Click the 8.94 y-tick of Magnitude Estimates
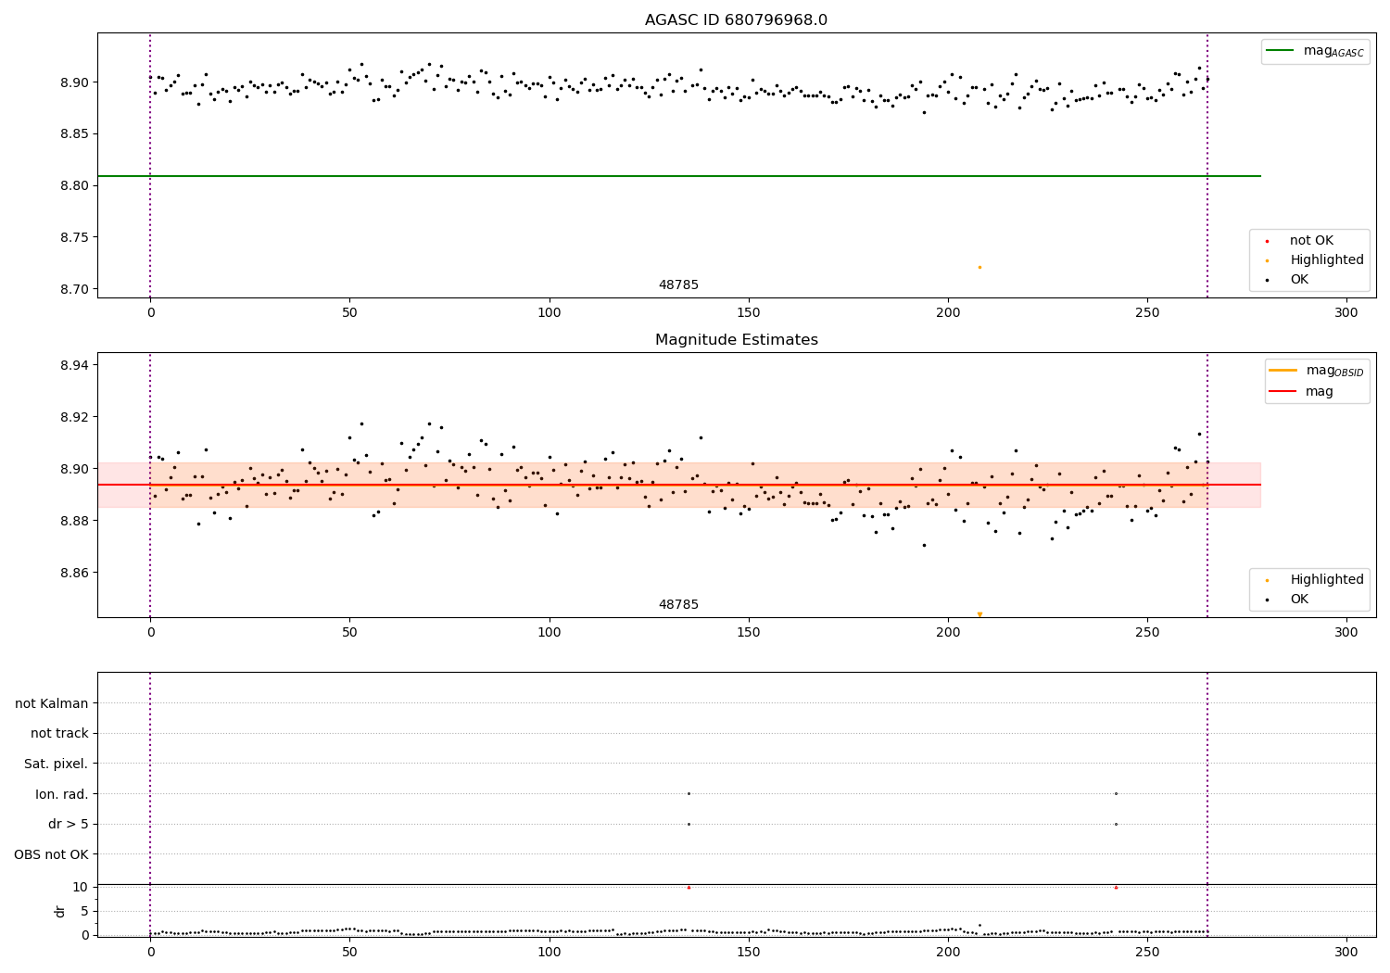This screenshot has height=973, width=1390. point(73,365)
